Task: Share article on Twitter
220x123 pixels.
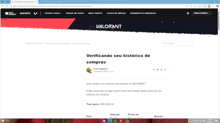Action: (157, 70)
